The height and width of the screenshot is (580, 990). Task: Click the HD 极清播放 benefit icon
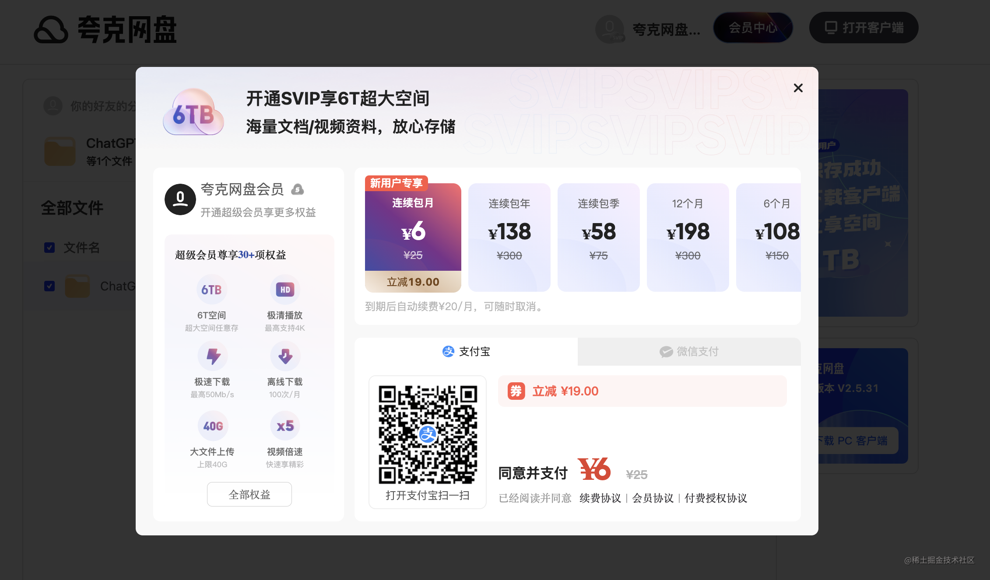(x=285, y=290)
